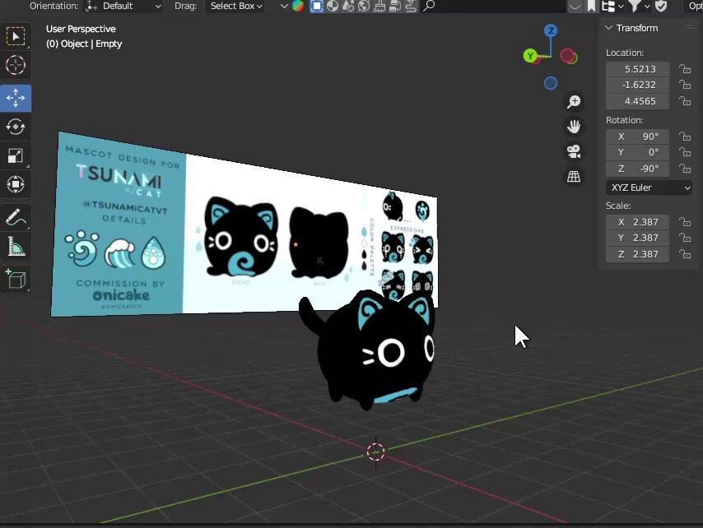Click the water droplets icon in header
Viewport: 703px width, 528px height.
348,6
